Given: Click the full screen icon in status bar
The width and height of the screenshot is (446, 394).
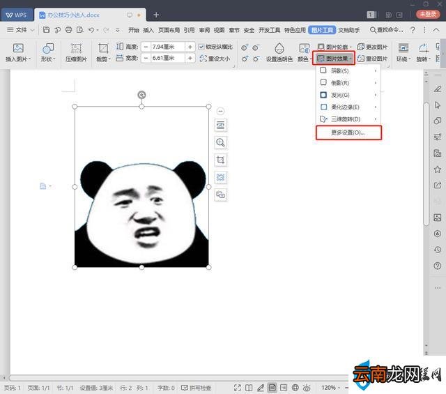Looking at the screenshot, I should (x=237, y=388).
